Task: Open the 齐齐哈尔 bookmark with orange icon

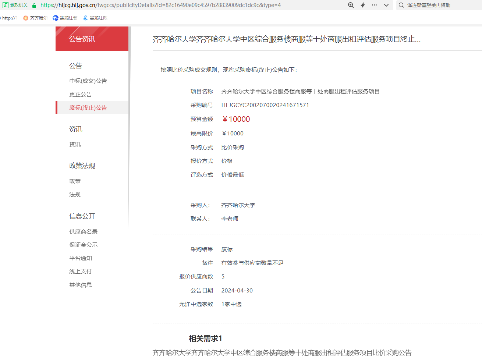Action: pos(35,18)
